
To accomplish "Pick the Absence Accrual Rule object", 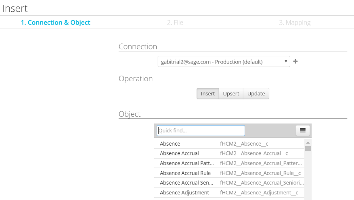I will click(x=185, y=173).
